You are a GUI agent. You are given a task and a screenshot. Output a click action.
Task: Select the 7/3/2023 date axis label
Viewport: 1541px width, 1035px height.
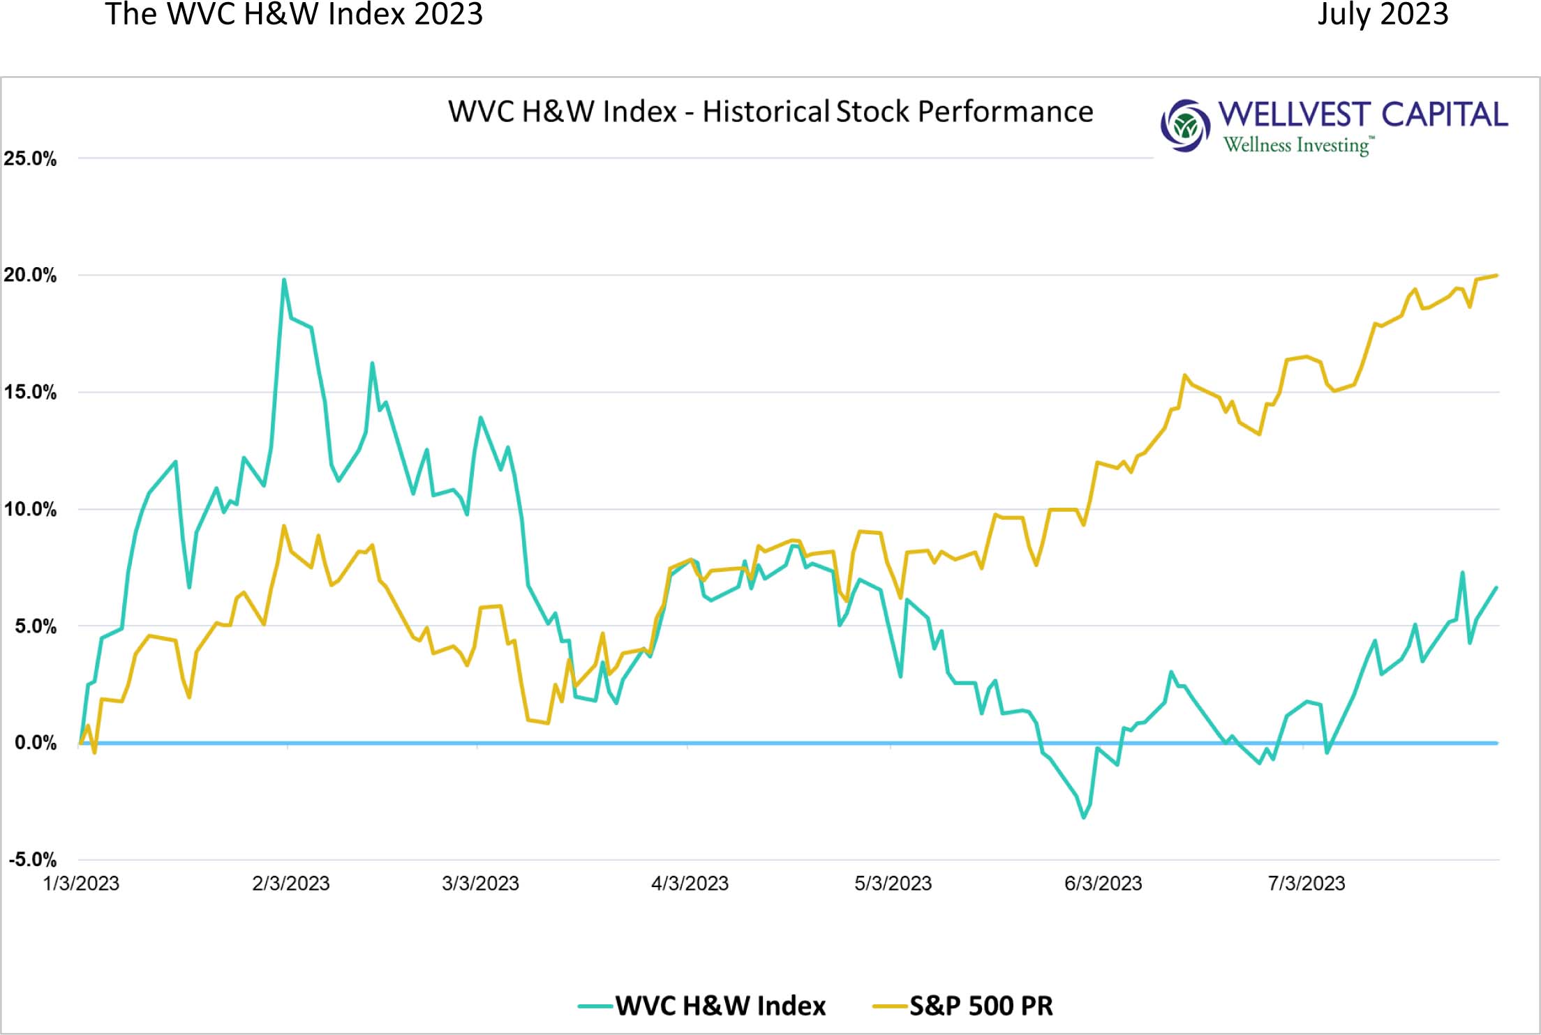point(1306,884)
